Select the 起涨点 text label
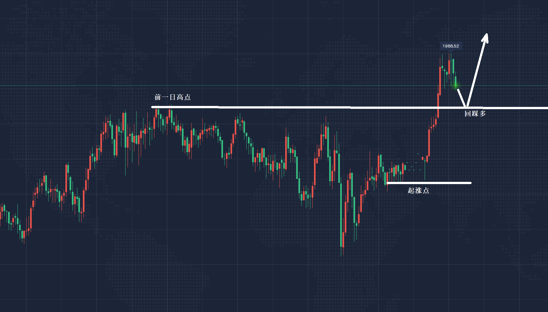This screenshot has width=548, height=312. click(x=418, y=191)
